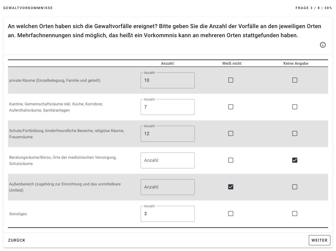Uncheck 'Weiß nicht' for Außenbereich row
Viewport: 336px width, 251px height.
pyautogui.click(x=231, y=187)
